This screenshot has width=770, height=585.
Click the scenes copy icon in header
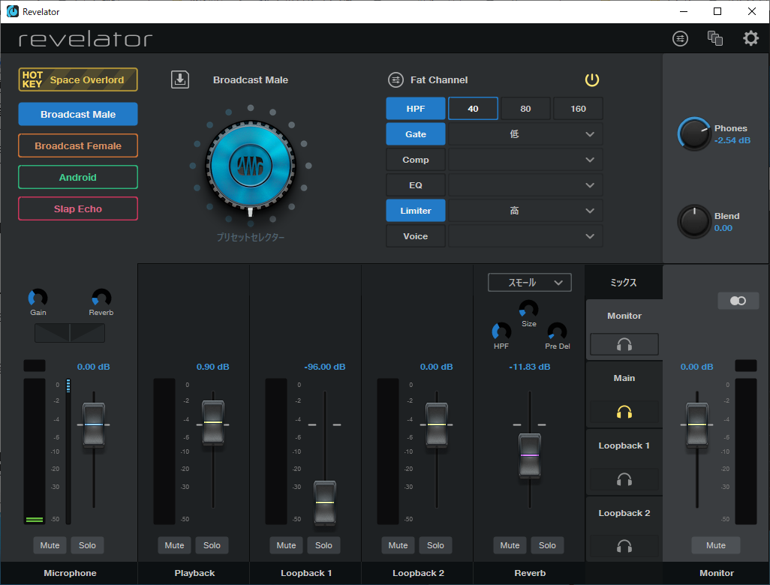pyautogui.click(x=715, y=38)
